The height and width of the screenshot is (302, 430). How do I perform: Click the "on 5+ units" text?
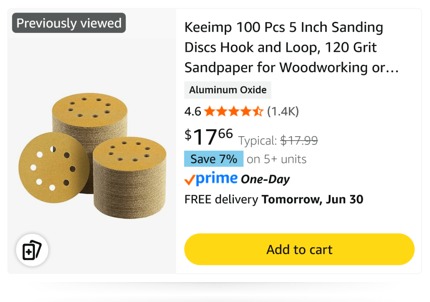click(x=276, y=159)
